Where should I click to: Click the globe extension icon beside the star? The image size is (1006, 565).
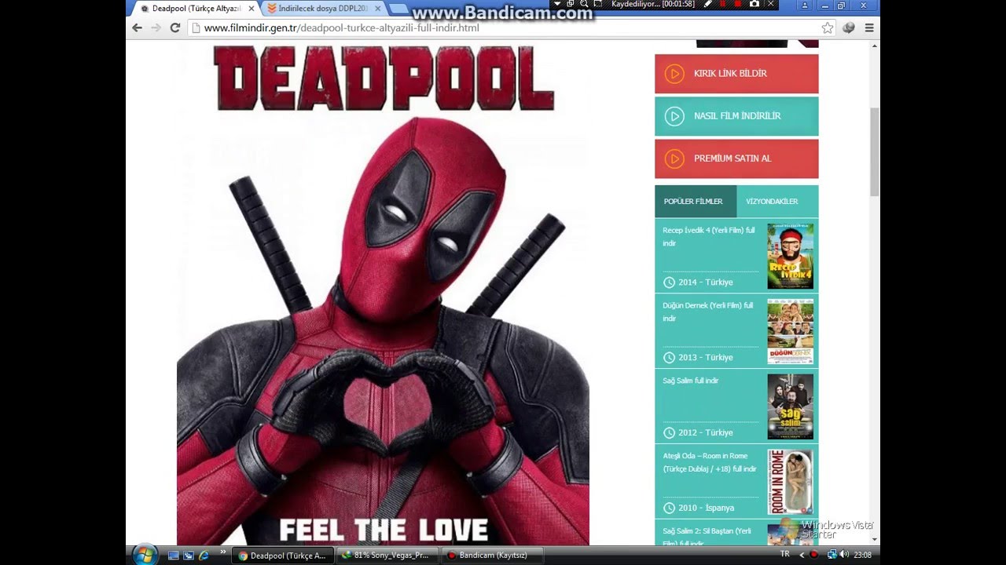tap(849, 27)
